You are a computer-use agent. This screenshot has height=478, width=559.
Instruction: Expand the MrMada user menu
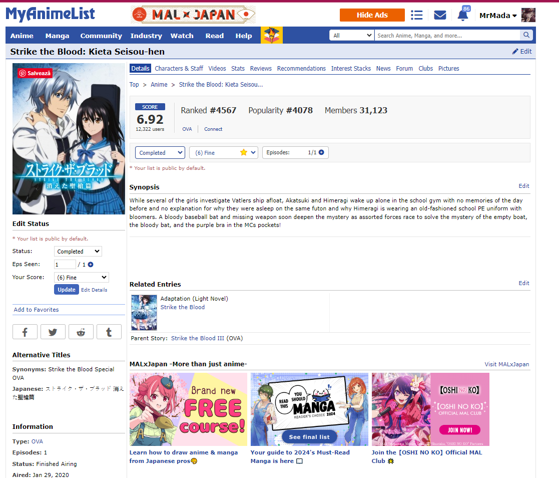(497, 16)
